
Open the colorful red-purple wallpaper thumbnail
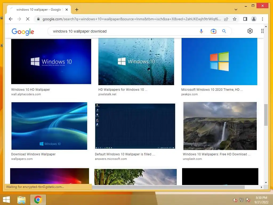tap(50, 176)
